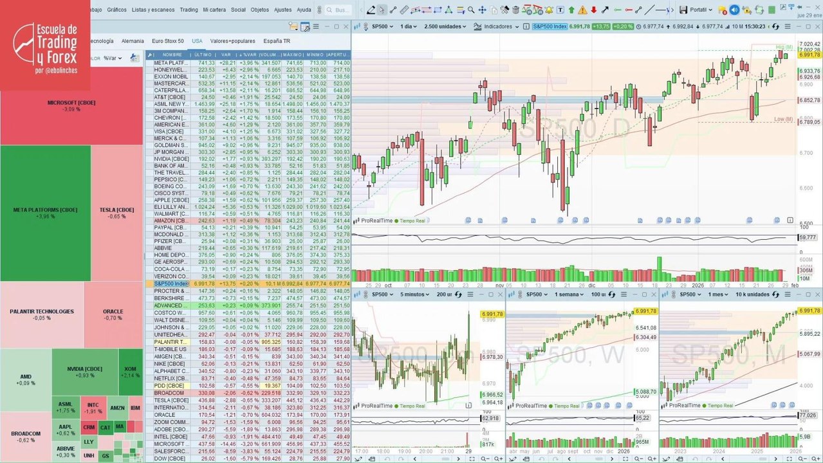
Task: Sort list by %VAR column header
Action: click(x=248, y=55)
